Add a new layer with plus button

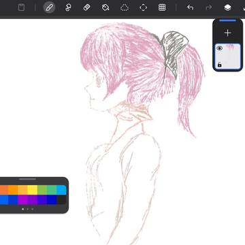coord(227,33)
